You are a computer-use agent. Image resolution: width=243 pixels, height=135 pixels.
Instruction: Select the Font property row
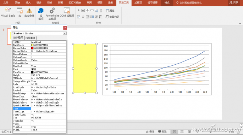click(x=39, y=69)
